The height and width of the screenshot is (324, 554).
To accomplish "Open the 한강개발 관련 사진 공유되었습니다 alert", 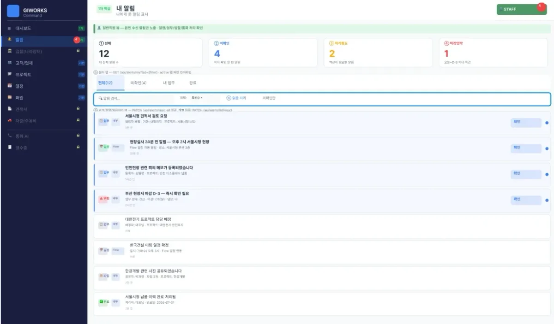I will point(322,278).
